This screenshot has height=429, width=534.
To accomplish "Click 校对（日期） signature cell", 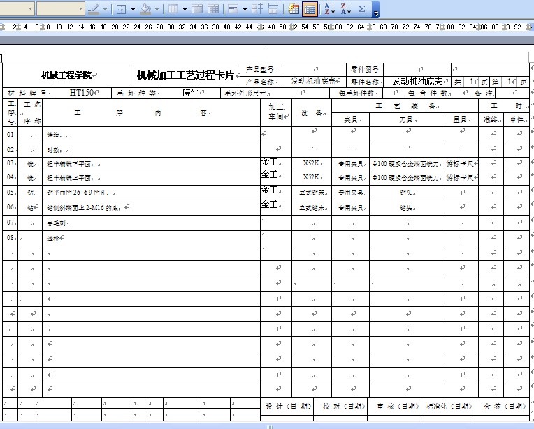I will click(x=340, y=406).
